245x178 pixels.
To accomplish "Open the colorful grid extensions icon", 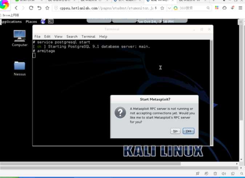I will [x=217, y=8].
